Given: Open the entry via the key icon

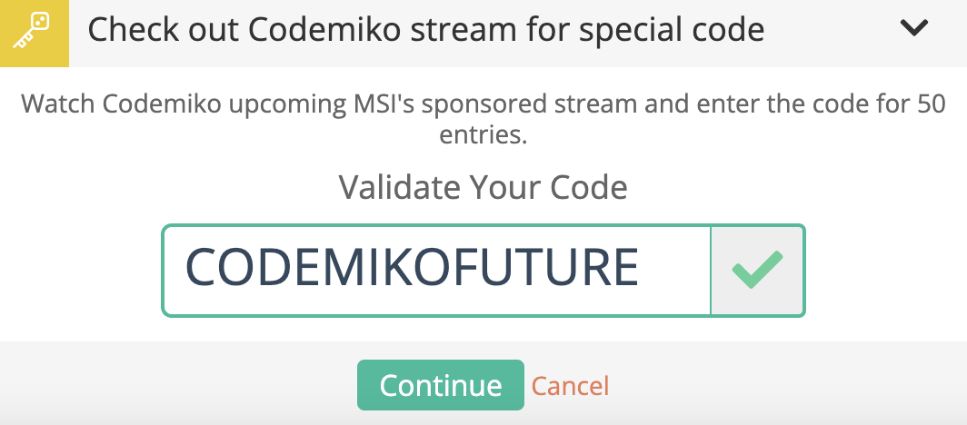Looking at the screenshot, I should pos(32,30).
